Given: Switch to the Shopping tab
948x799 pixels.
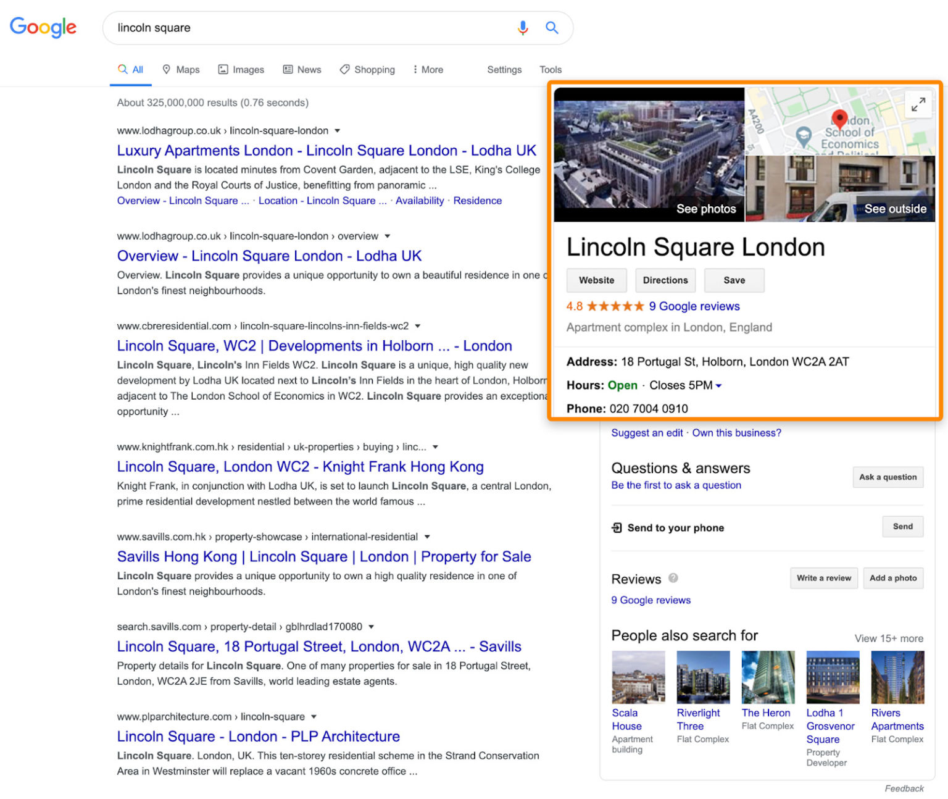Looking at the screenshot, I should [x=367, y=70].
